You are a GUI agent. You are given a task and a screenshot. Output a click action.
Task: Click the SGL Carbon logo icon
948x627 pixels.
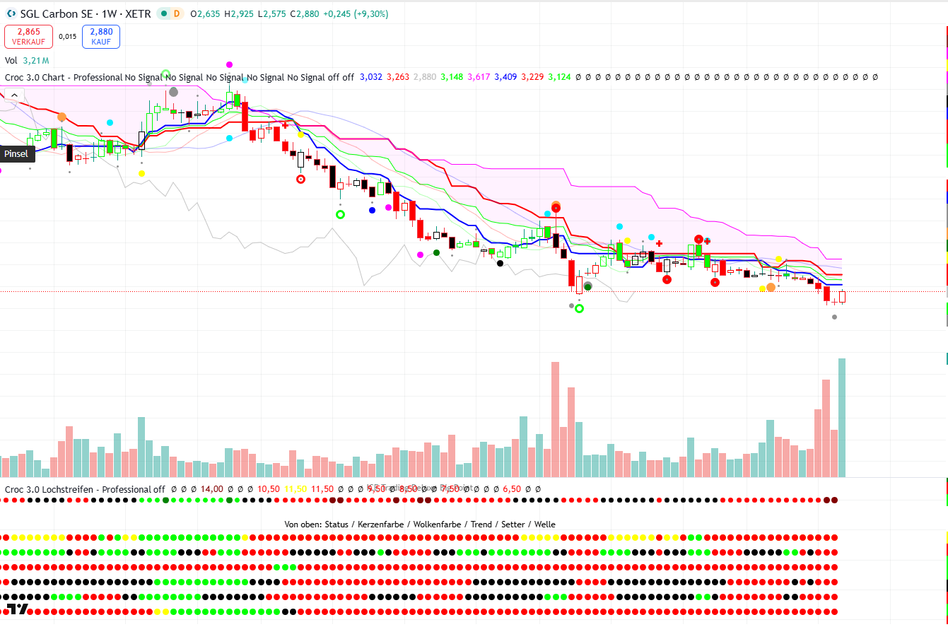(11, 14)
